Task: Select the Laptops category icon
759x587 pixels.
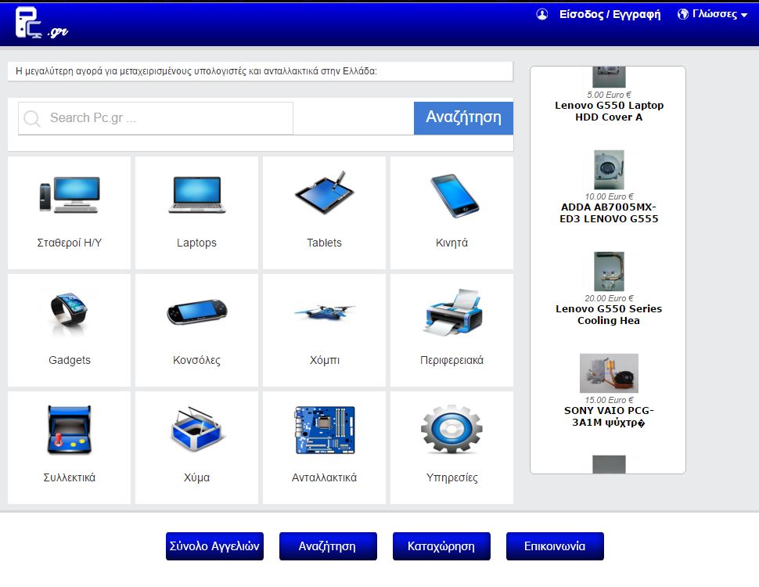Action: (x=196, y=195)
